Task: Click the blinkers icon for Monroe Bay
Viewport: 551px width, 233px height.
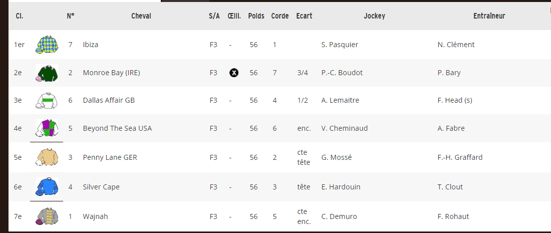Action: pyautogui.click(x=233, y=73)
